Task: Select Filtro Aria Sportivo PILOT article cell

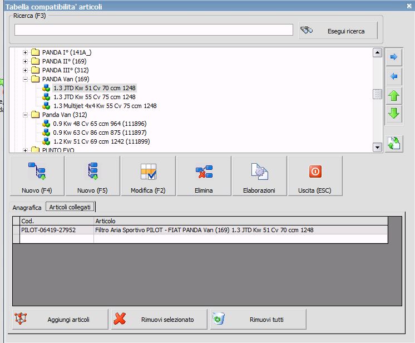Action: pos(240,230)
